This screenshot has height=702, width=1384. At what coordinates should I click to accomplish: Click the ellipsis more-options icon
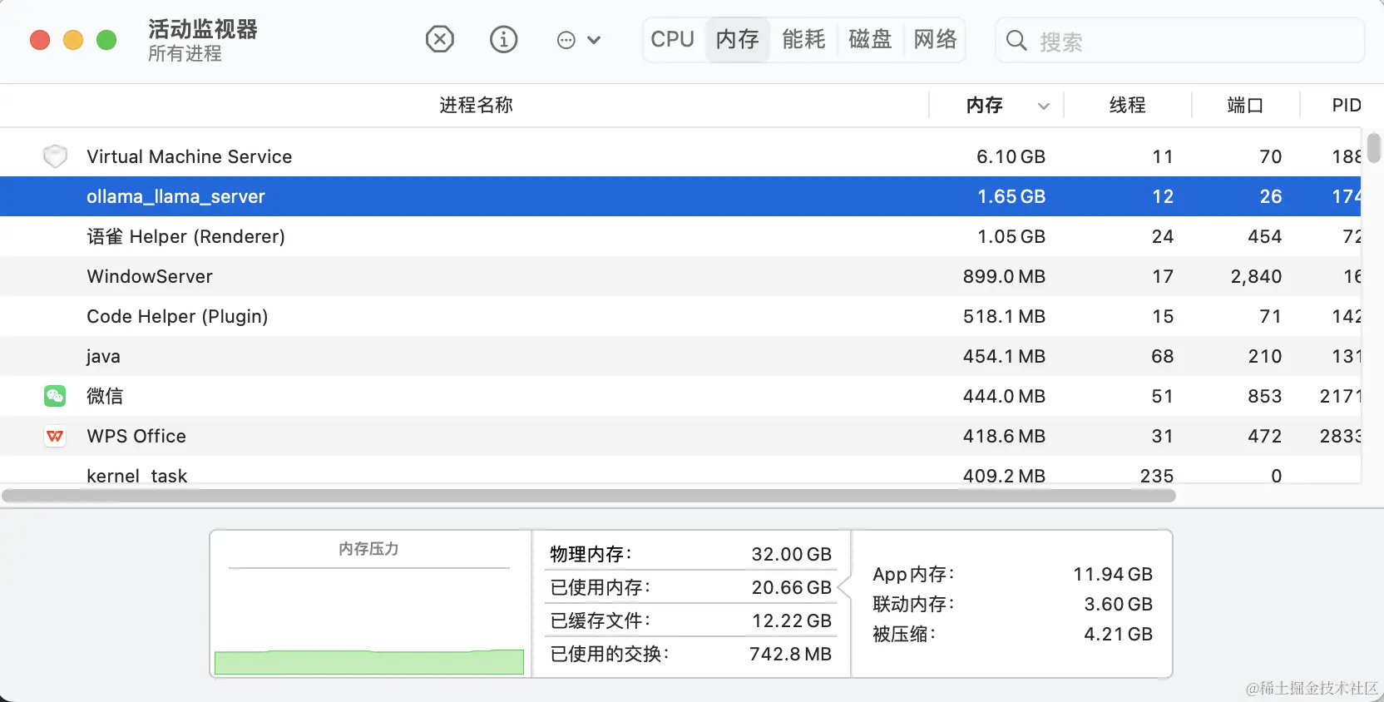(x=566, y=40)
